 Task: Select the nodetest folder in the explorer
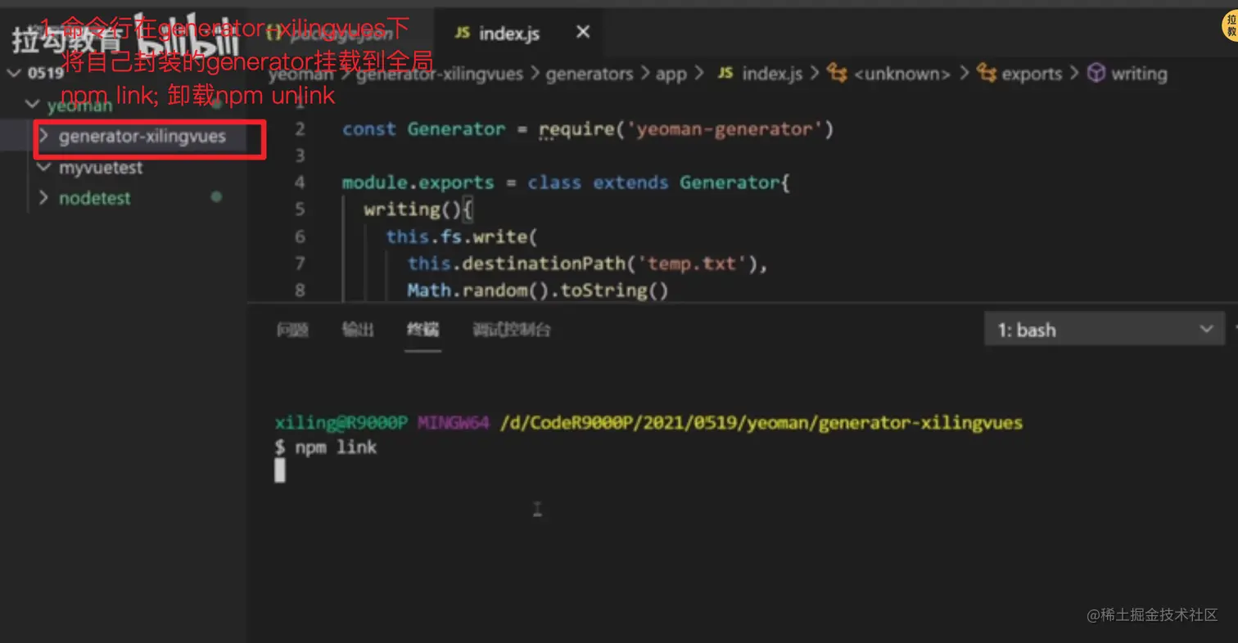(94, 198)
